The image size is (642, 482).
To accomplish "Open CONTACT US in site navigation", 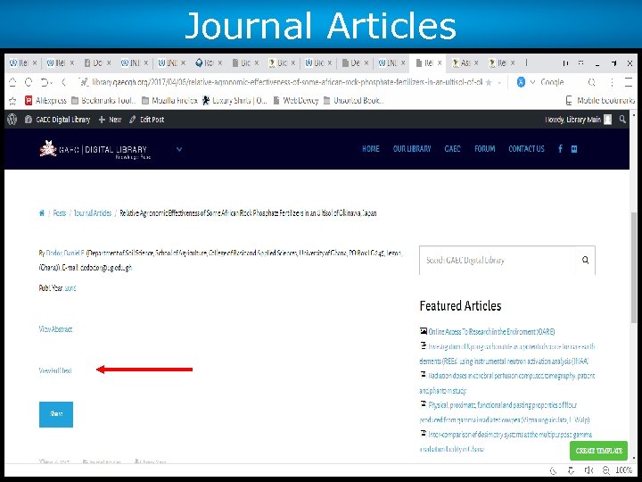I will coord(527,149).
